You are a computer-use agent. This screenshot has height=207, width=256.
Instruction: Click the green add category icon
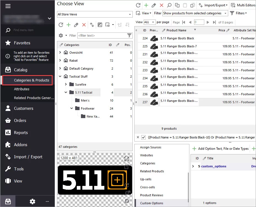(x=69, y=25)
